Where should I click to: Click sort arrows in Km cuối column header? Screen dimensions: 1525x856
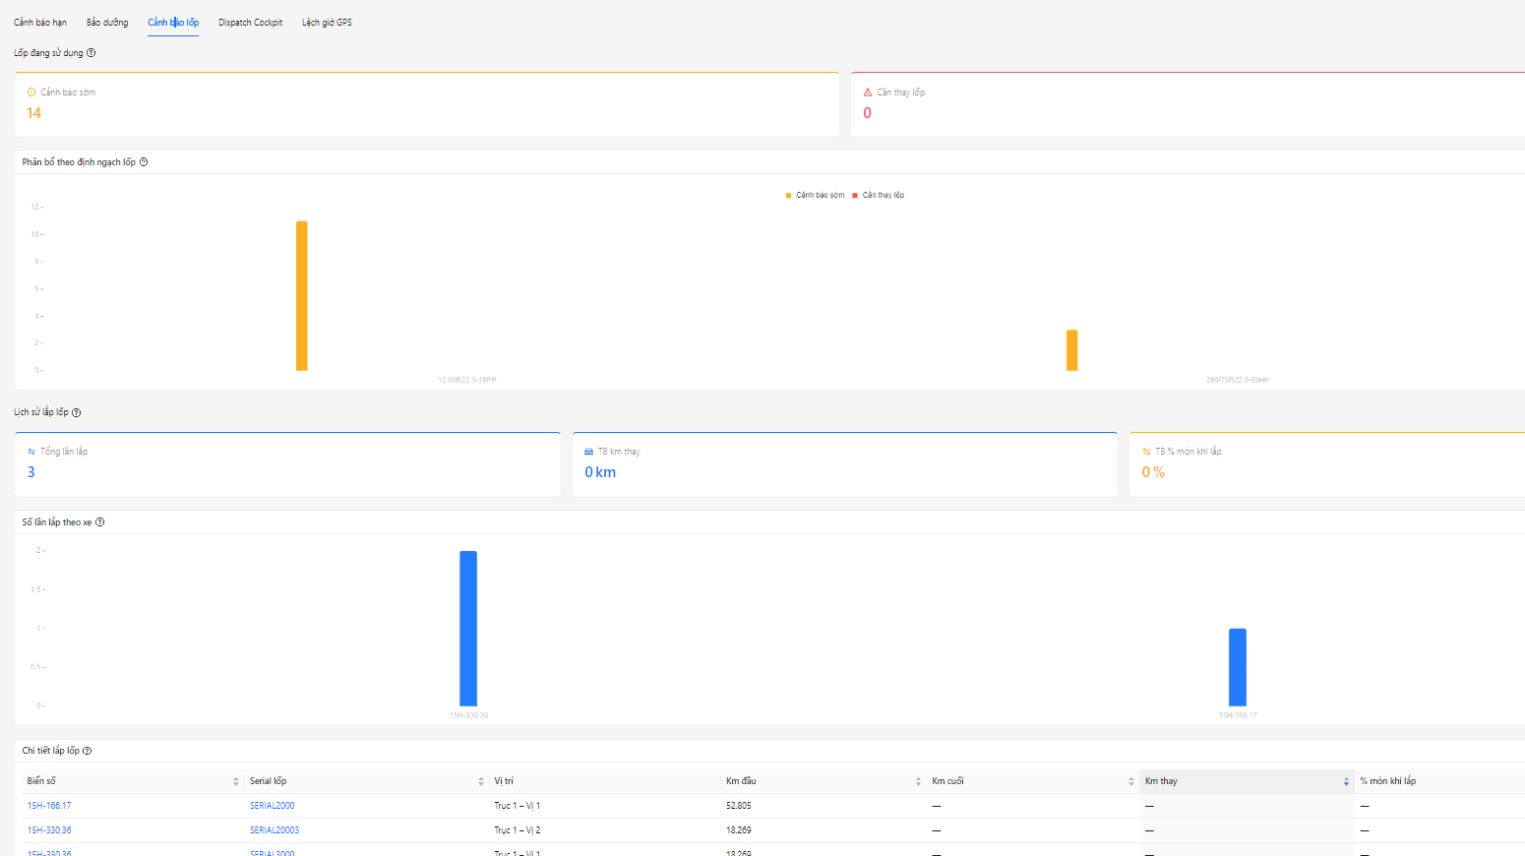[1131, 781]
